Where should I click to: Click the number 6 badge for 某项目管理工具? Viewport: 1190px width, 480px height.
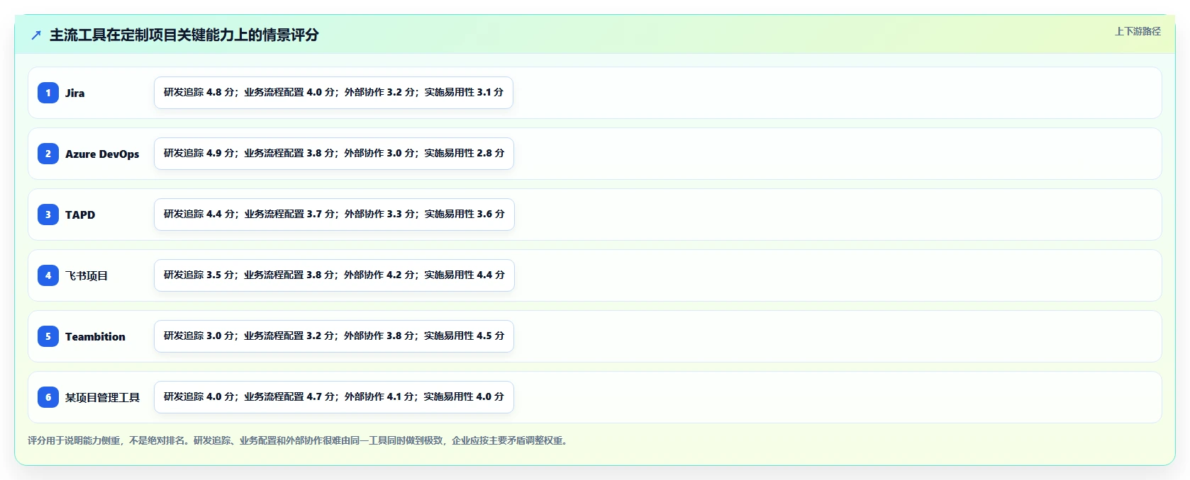click(x=48, y=397)
